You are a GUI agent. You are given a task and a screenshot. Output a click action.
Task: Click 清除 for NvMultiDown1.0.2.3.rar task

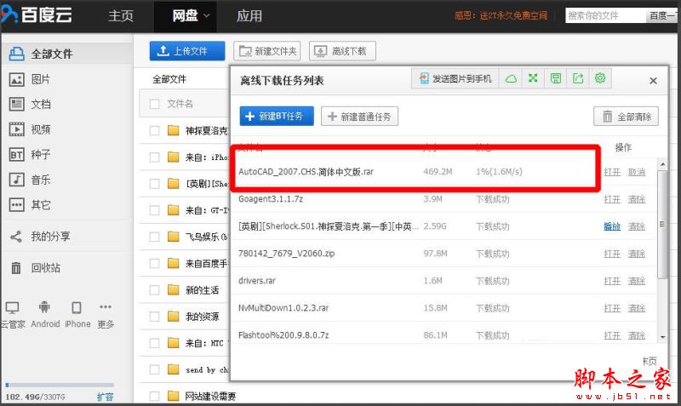tap(636, 308)
